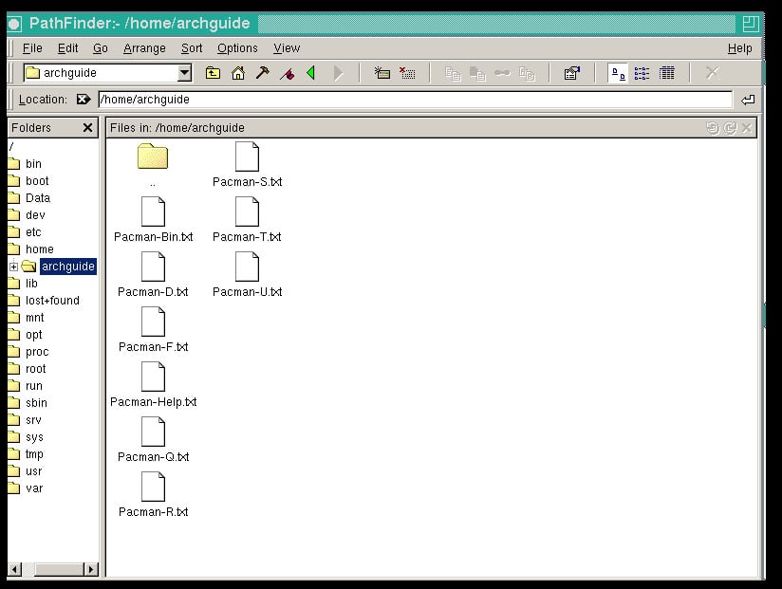Select the proc folder in tree
The width and height of the screenshot is (782, 589).
point(28,352)
